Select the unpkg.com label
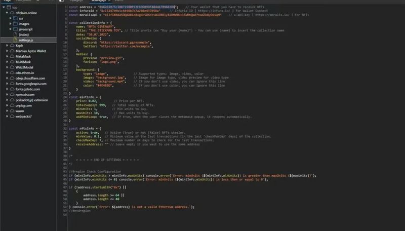Viewport: 405px width, 231px height. point(23,105)
